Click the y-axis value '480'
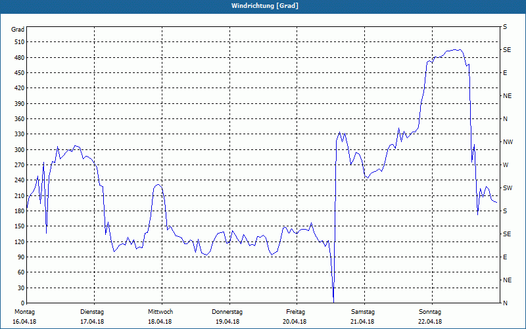 tap(20, 58)
